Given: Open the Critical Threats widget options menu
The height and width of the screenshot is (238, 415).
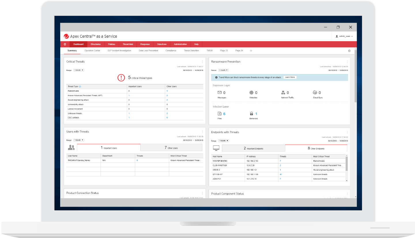Looking at the screenshot, I should click(x=203, y=61).
